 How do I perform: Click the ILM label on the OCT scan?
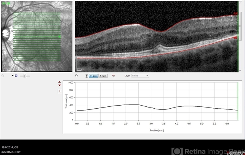(235, 14)
